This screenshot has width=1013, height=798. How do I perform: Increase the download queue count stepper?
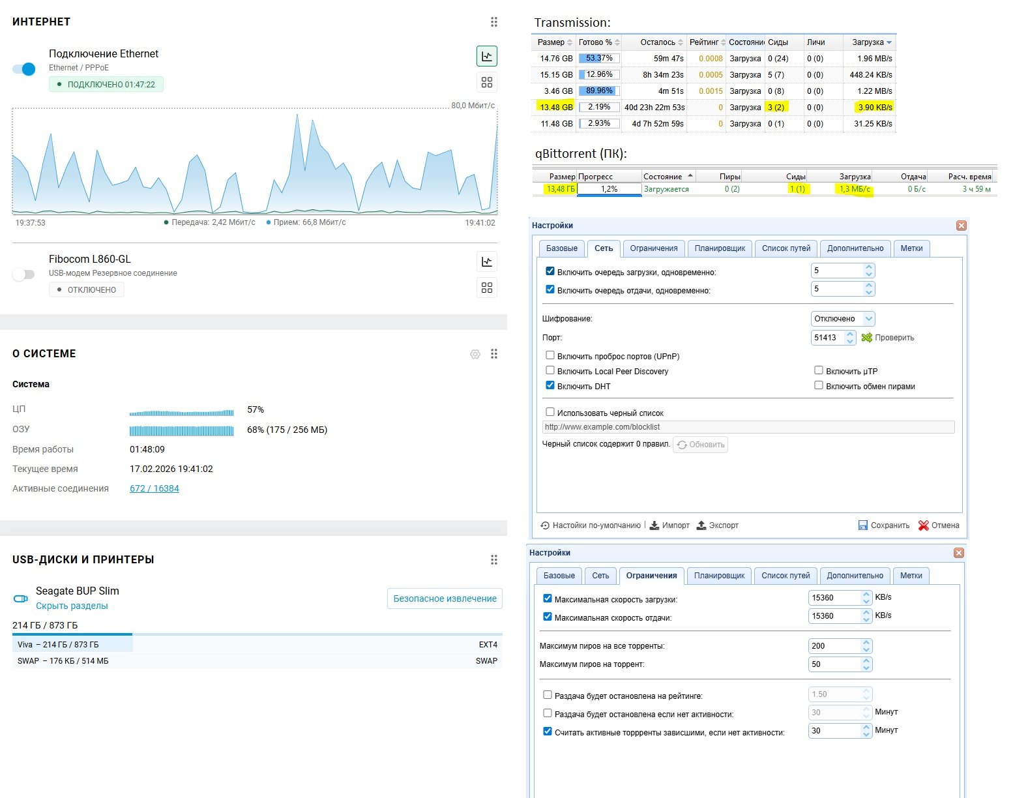(868, 267)
